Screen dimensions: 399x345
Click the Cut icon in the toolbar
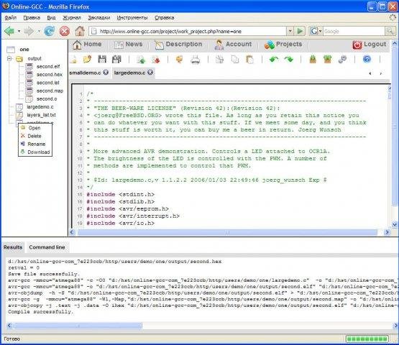[219, 60]
